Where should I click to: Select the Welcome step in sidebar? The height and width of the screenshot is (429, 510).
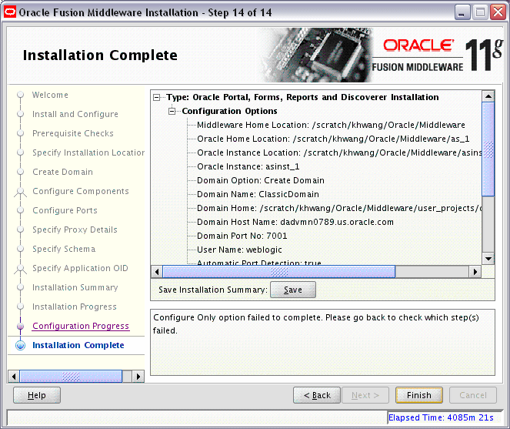[x=50, y=95]
